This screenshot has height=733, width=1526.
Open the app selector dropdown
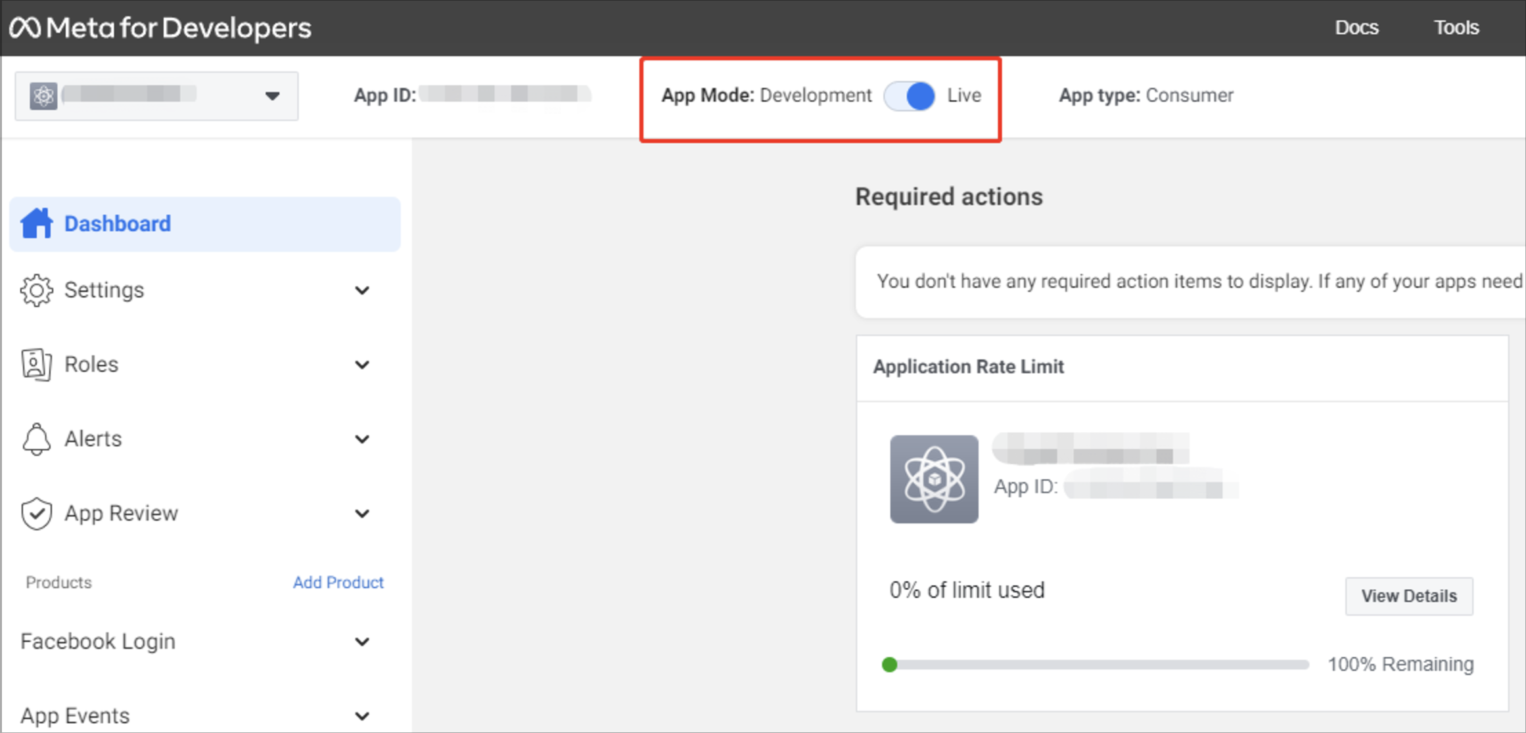[x=156, y=96]
